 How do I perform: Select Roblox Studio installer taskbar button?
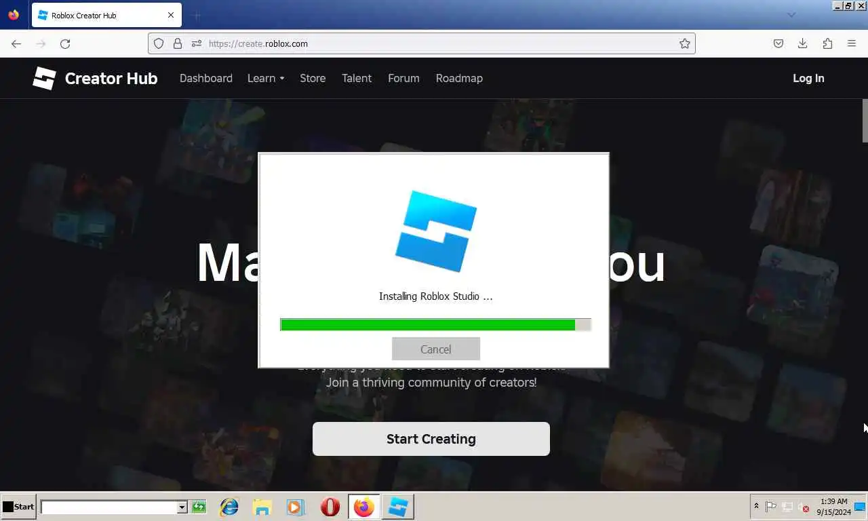(398, 507)
